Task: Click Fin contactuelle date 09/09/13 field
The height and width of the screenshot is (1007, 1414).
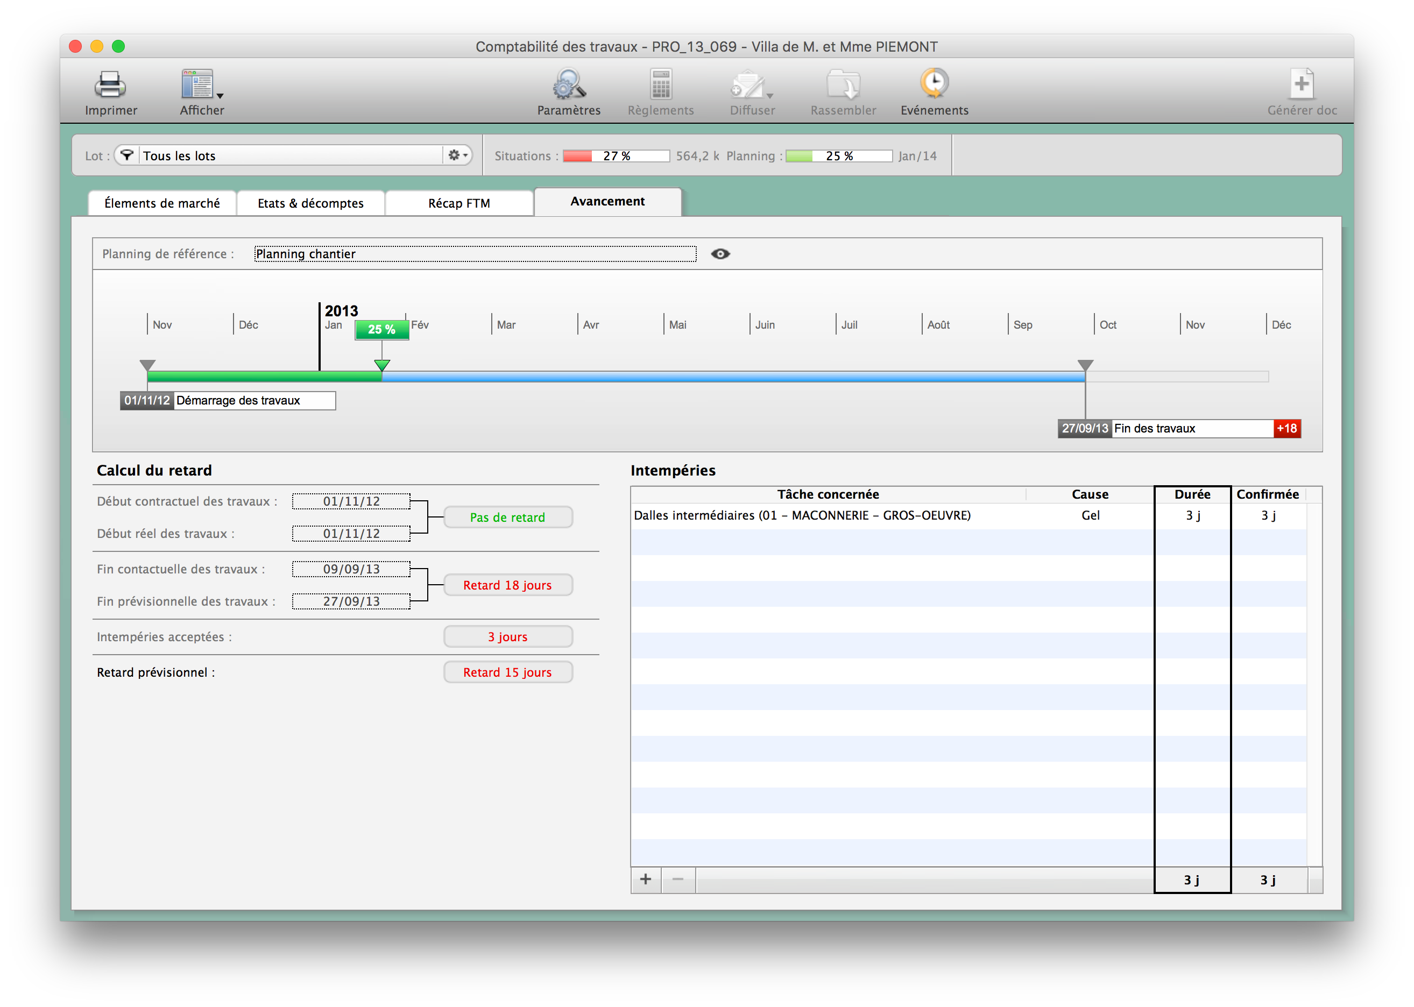Action: click(x=351, y=569)
